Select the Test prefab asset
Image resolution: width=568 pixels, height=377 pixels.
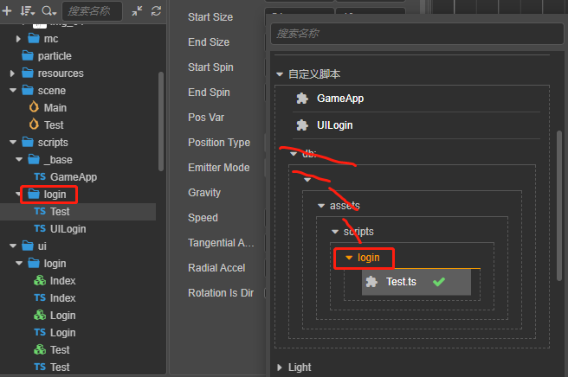[52, 350]
